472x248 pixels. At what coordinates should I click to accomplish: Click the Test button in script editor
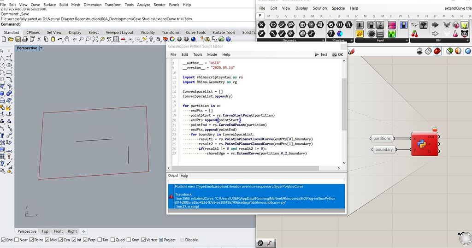pos(321,54)
